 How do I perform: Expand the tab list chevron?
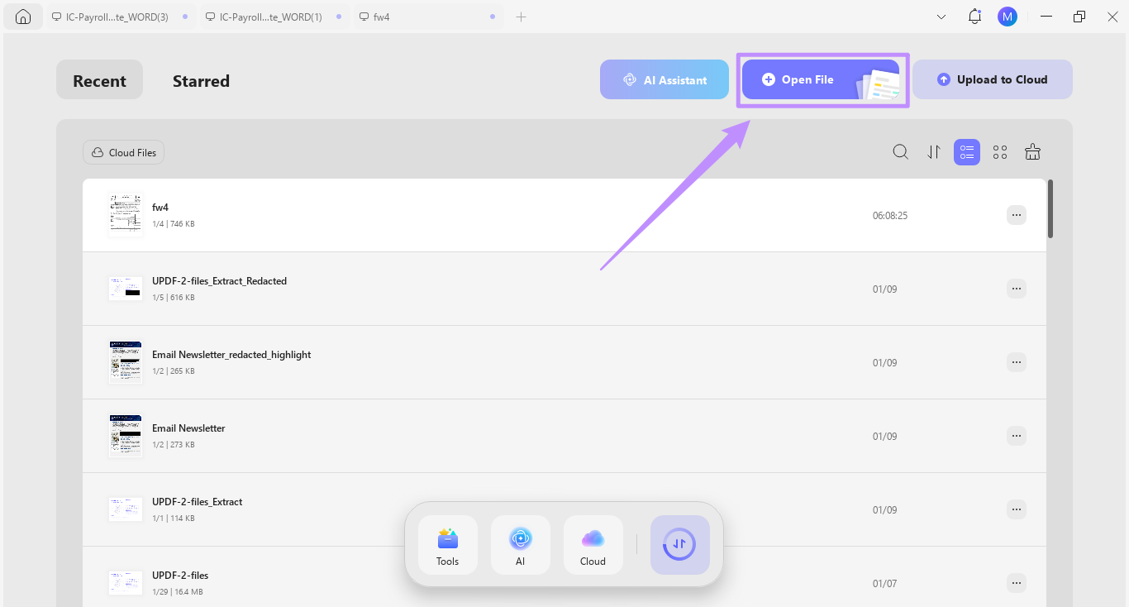[941, 17]
